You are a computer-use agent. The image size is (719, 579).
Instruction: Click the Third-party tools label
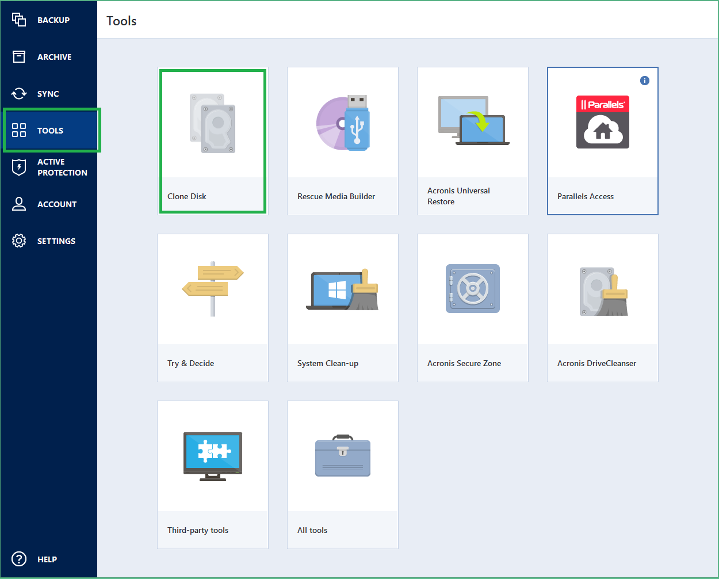[198, 530]
